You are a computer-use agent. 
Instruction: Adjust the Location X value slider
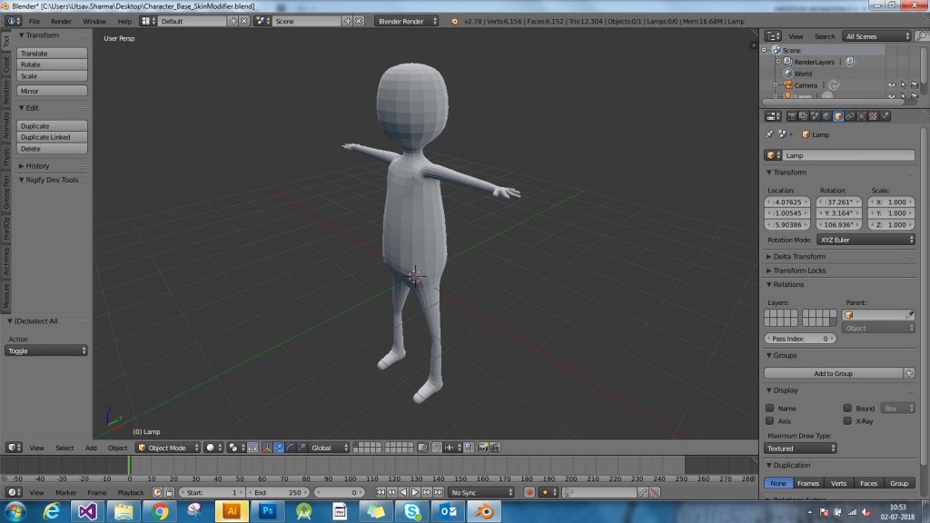[788, 202]
